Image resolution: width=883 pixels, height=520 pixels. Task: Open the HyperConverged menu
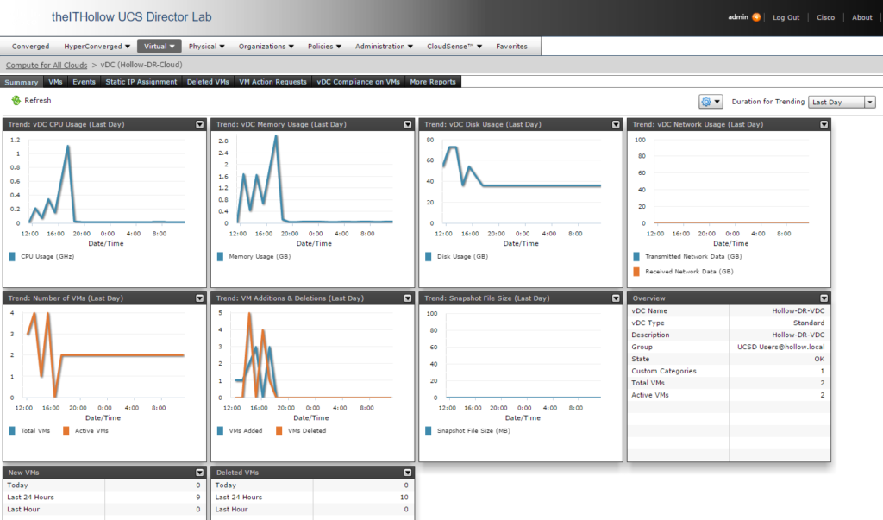(97, 47)
